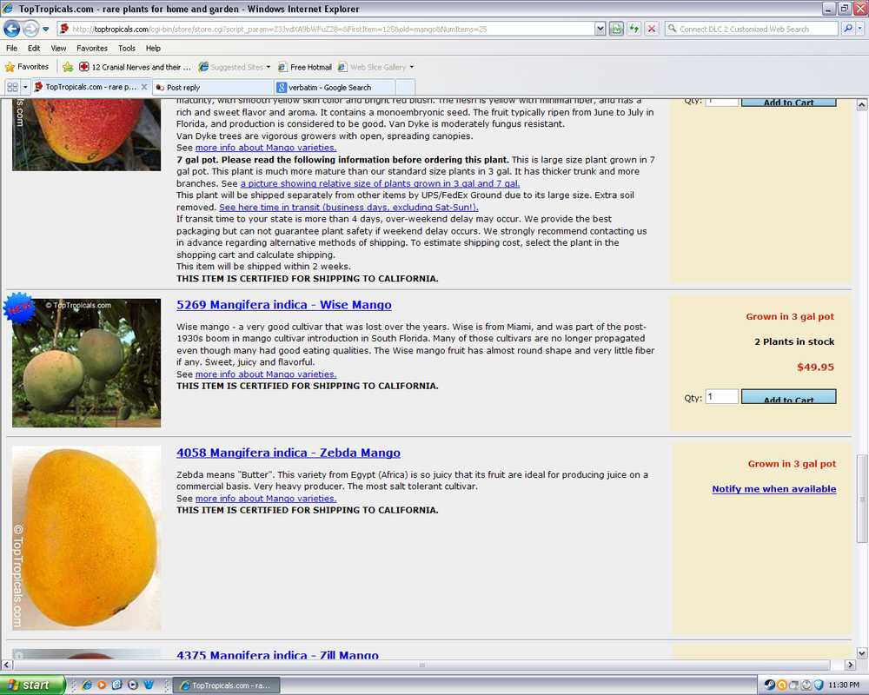Click the green Refresh icon
Image resolution: width=869 pixels, height=695 pixels.
pos(634,29)
